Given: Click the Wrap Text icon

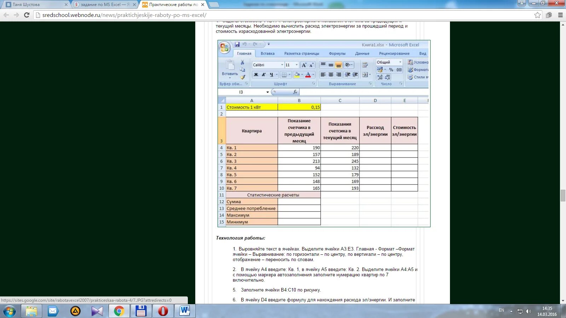Looking at the screenshot, I should tap(365, 65).
